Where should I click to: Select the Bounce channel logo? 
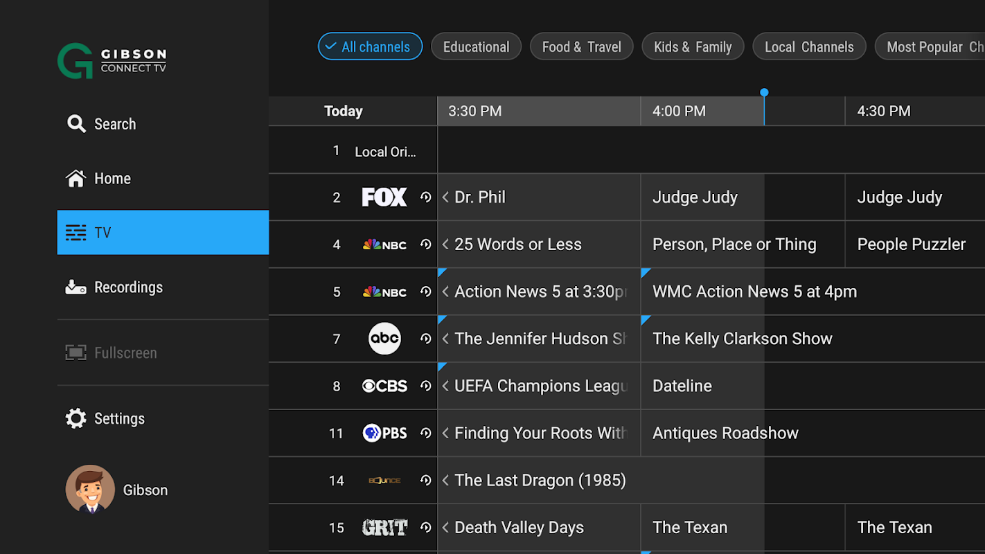[384, 480]
